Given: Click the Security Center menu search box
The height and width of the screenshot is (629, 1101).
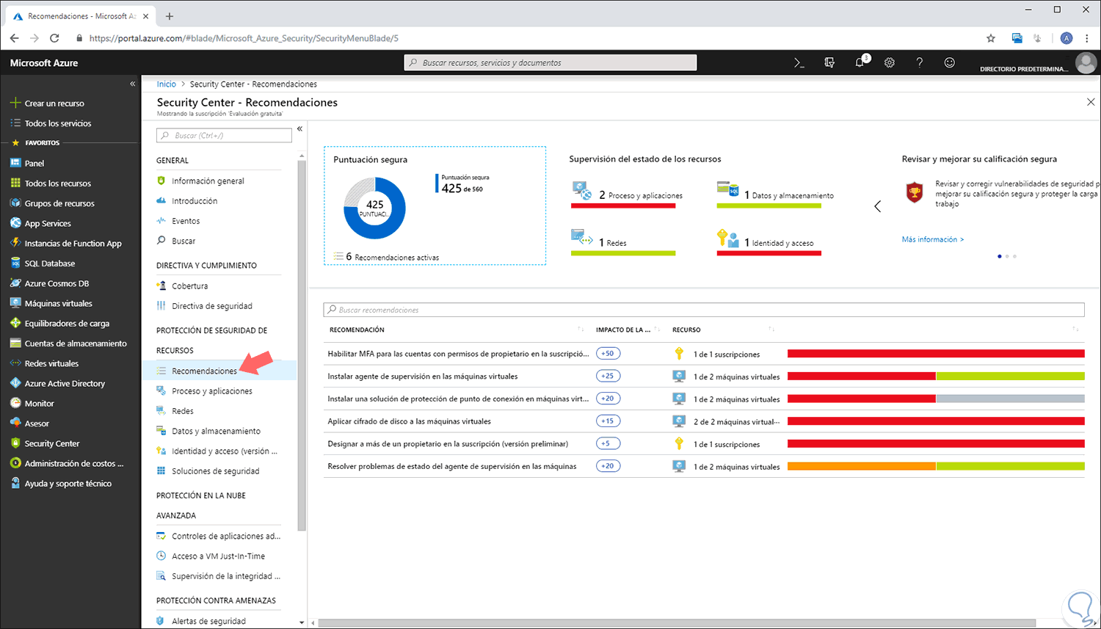Looking at the screenshot, I should pos(224,135).
